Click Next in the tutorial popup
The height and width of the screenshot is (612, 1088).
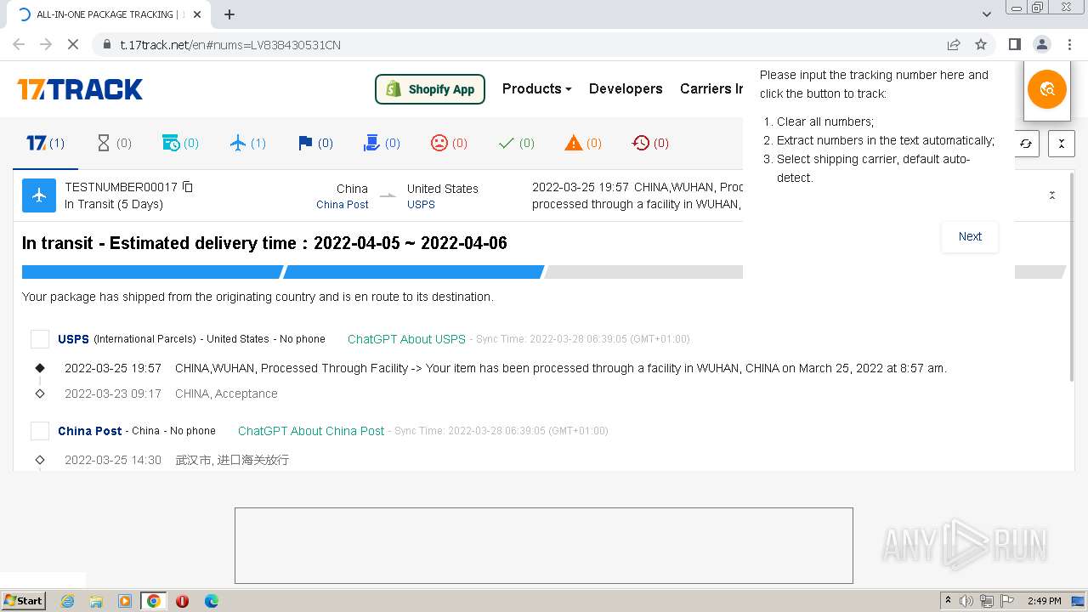click(x=970, y=236)
